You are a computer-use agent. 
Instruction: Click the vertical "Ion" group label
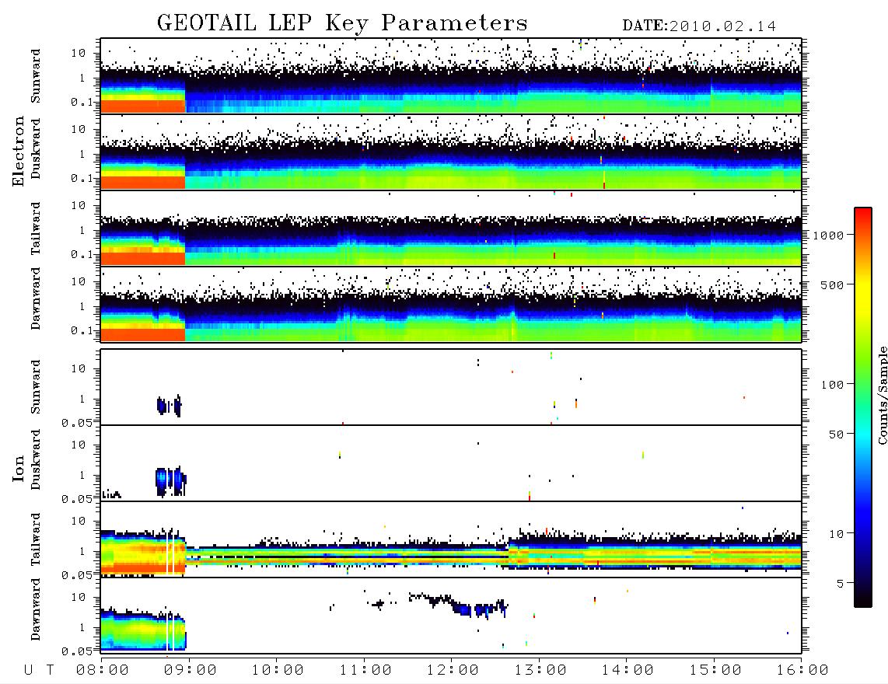18,468
